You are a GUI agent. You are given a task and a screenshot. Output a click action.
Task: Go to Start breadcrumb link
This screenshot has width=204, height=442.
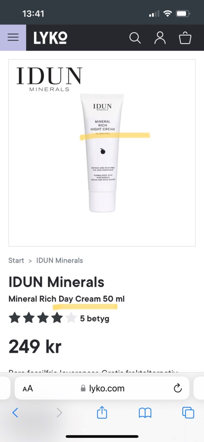tap(16, 261)
